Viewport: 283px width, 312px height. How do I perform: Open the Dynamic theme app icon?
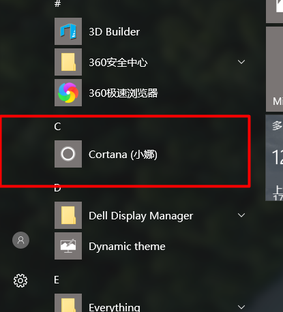click(x=68, y=246)
